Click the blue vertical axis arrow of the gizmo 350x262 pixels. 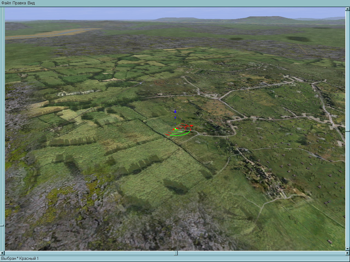pos(175,112)
